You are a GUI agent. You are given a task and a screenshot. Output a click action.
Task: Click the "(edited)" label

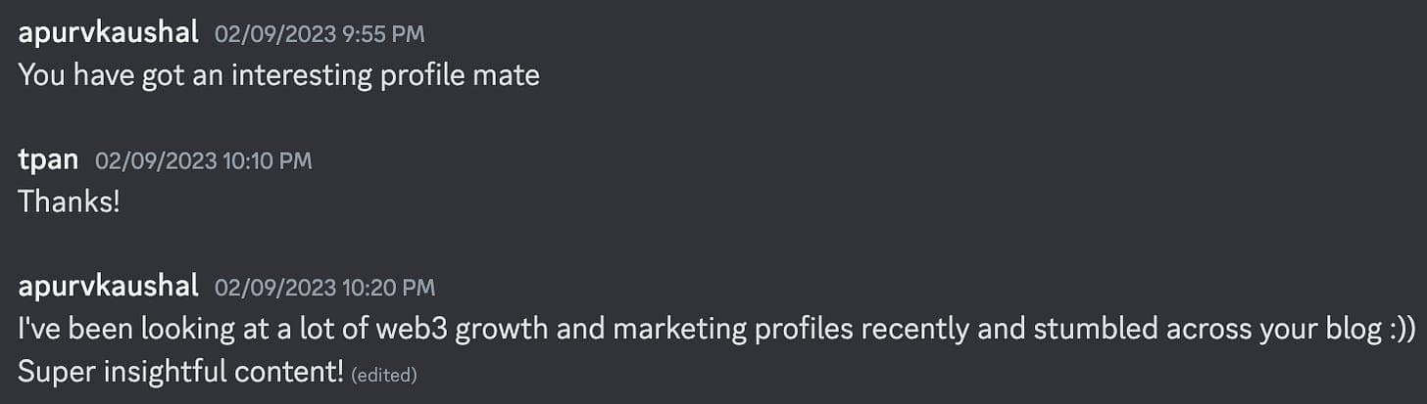[x=384, y=375]
